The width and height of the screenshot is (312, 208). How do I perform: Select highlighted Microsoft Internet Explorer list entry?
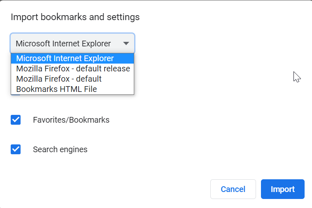[65, 58]
